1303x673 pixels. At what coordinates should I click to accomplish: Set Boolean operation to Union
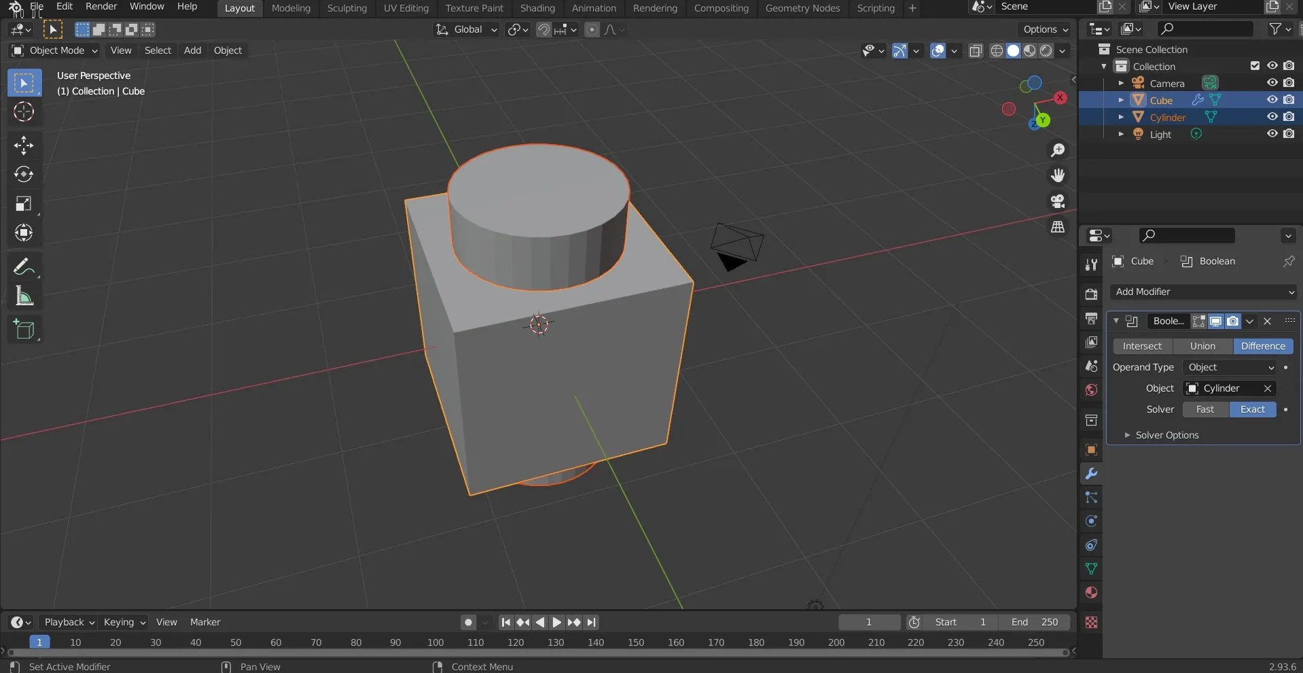click(x=1203, y=346)
